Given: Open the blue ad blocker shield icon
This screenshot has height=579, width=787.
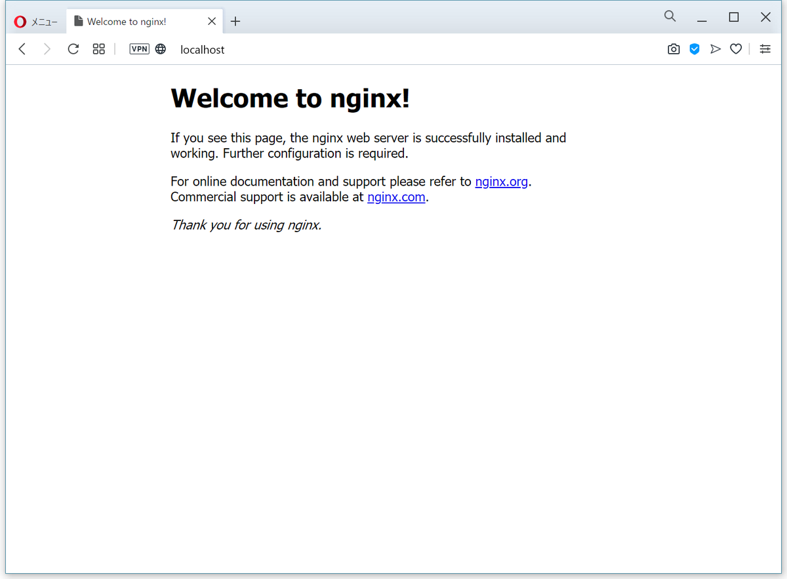Looking at the screenshot, I should pyautogui.click(x=695, y=49).
